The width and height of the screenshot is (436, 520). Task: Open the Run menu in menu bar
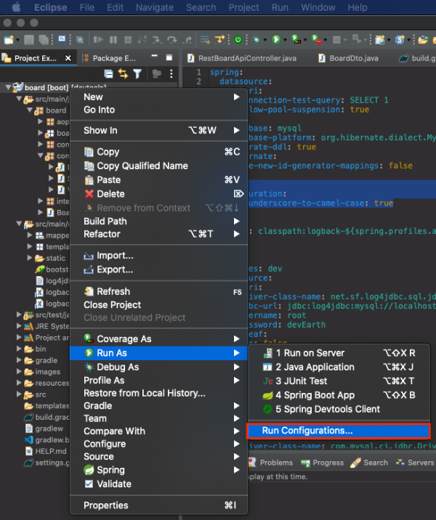[280, 7]
